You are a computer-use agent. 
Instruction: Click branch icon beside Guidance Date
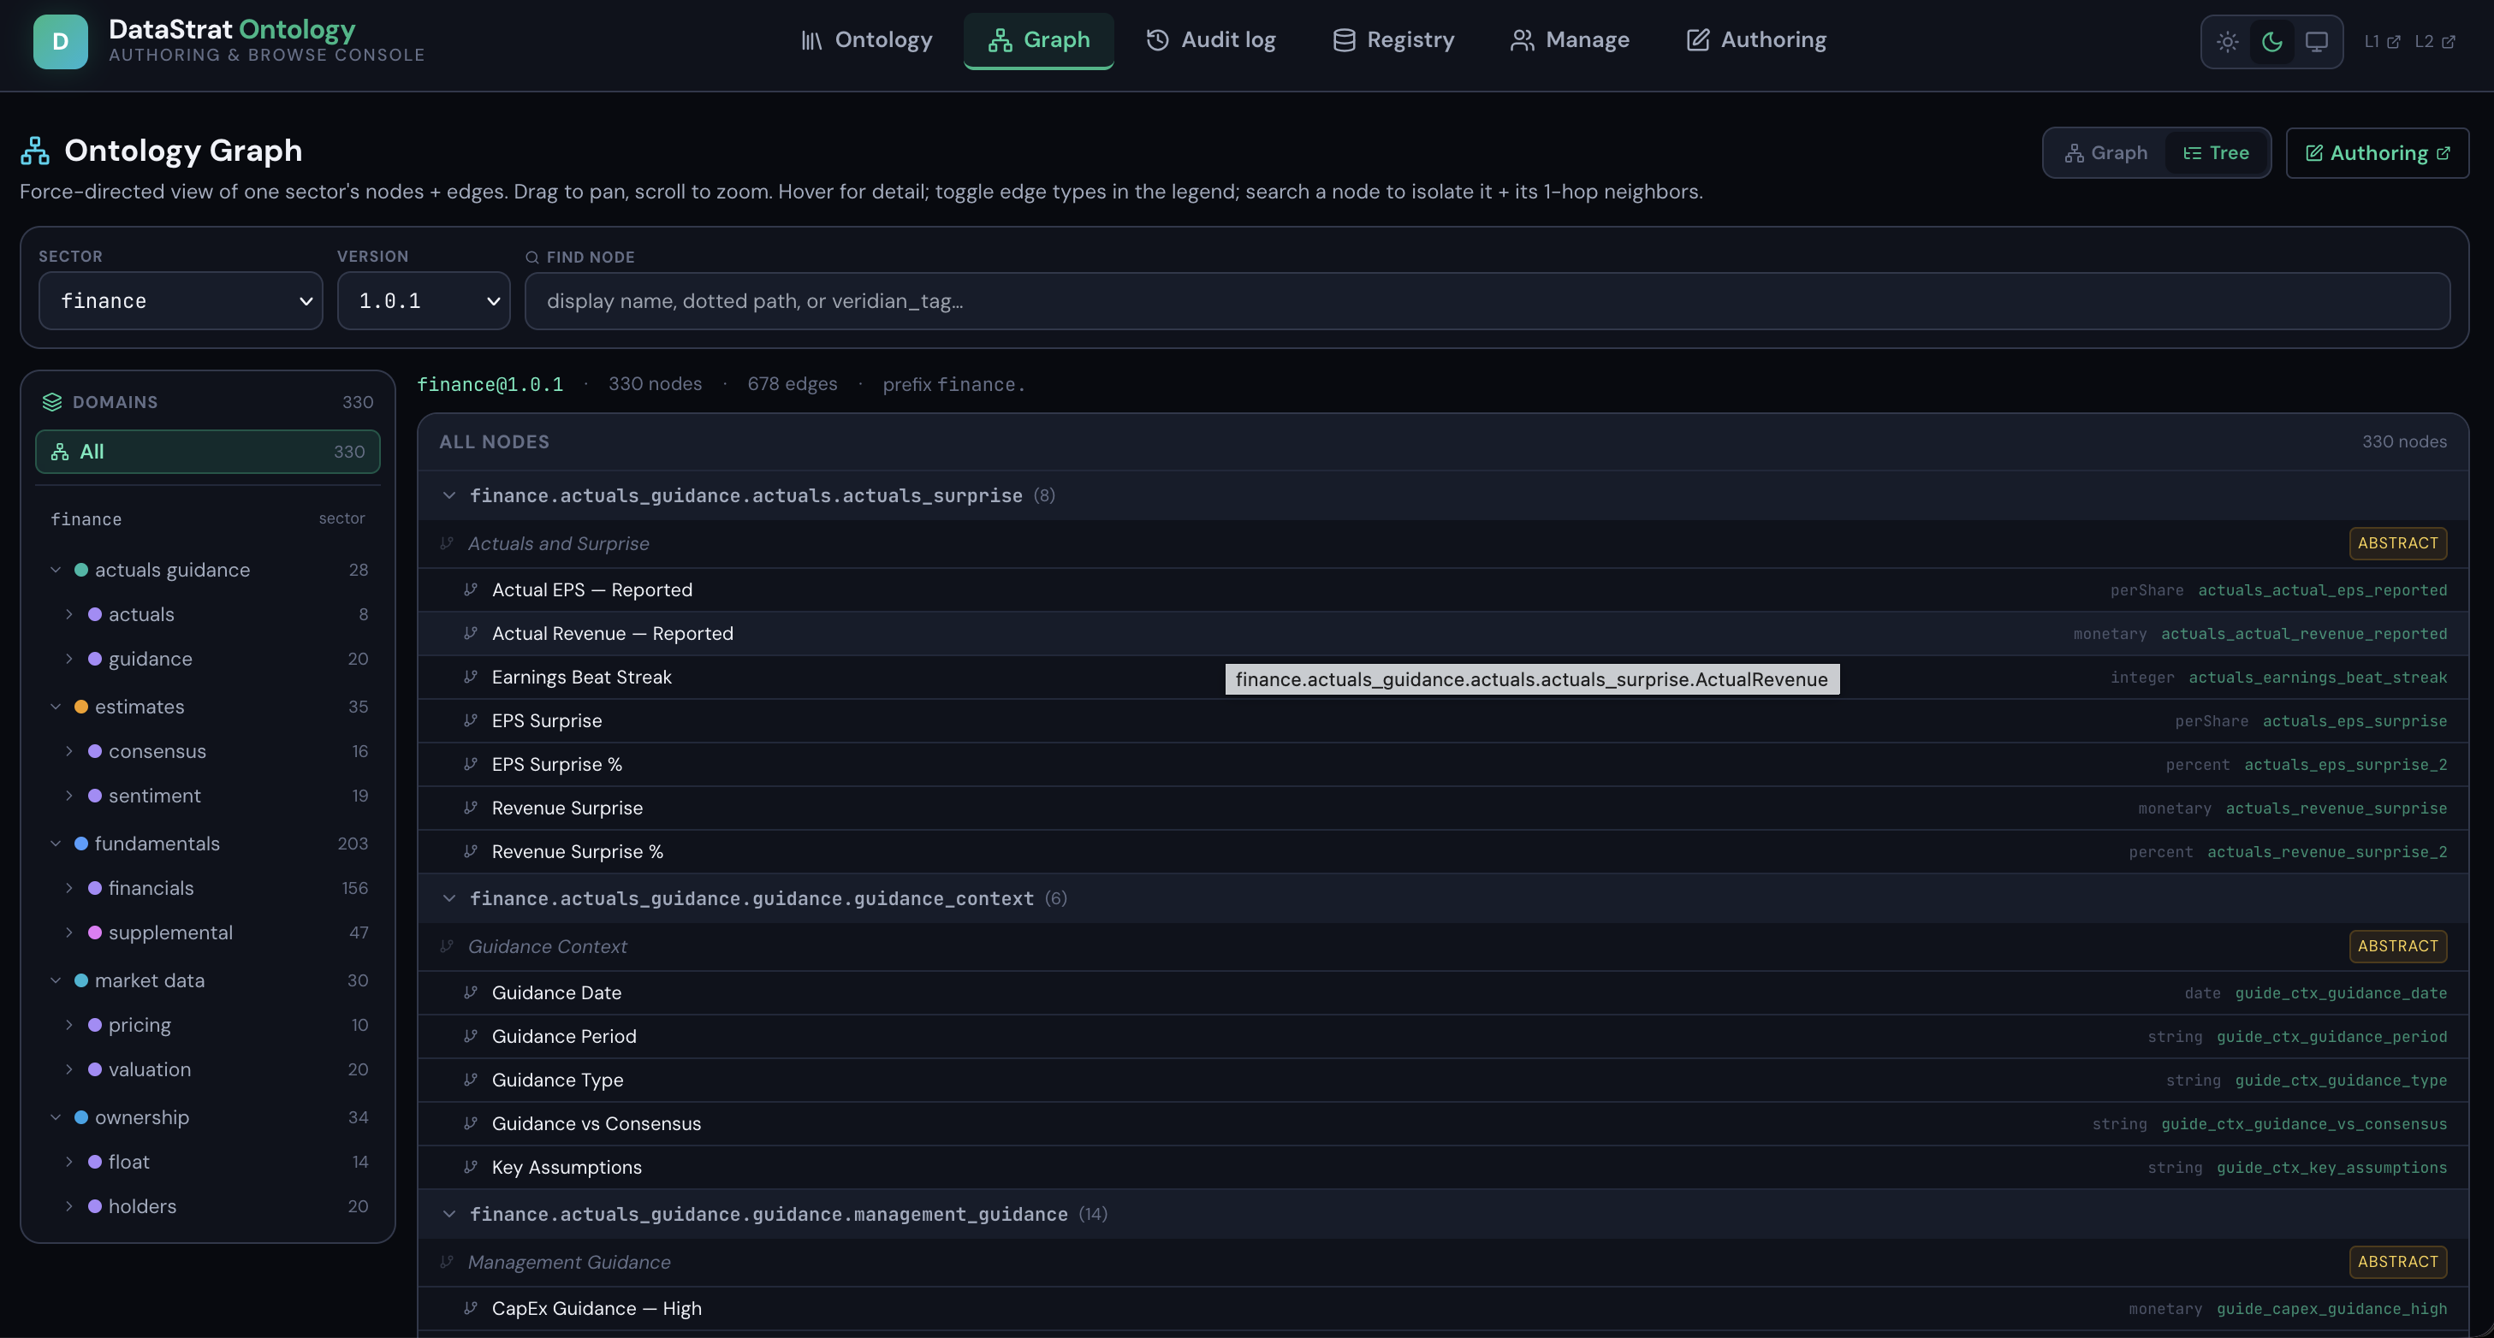pos(471,992)
